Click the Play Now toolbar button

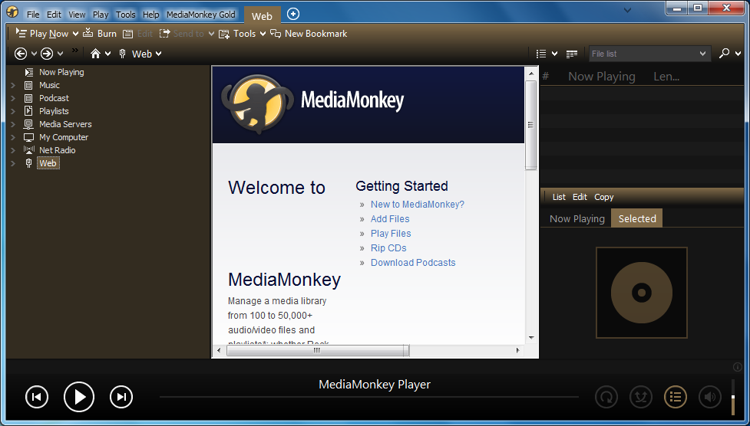[42, 34]
